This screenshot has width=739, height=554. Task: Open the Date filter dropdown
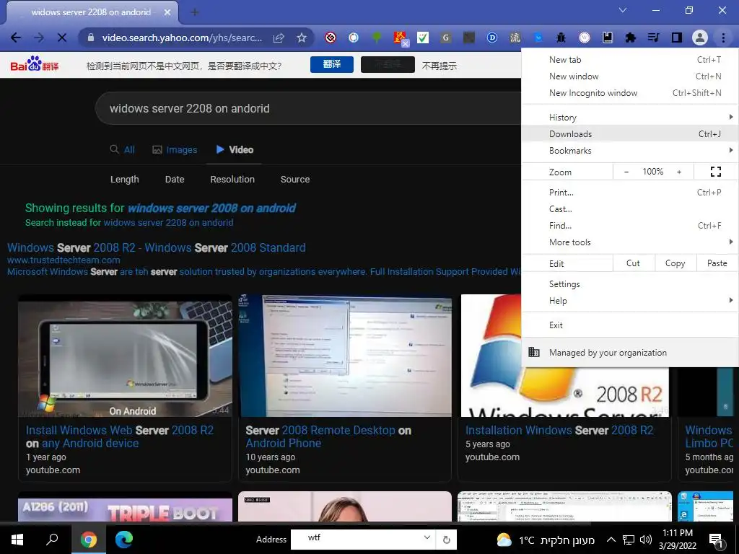[175, 180]
